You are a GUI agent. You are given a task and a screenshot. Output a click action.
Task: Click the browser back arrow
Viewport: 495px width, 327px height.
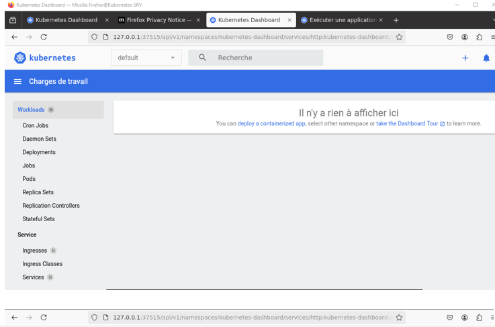coord(14,38)
